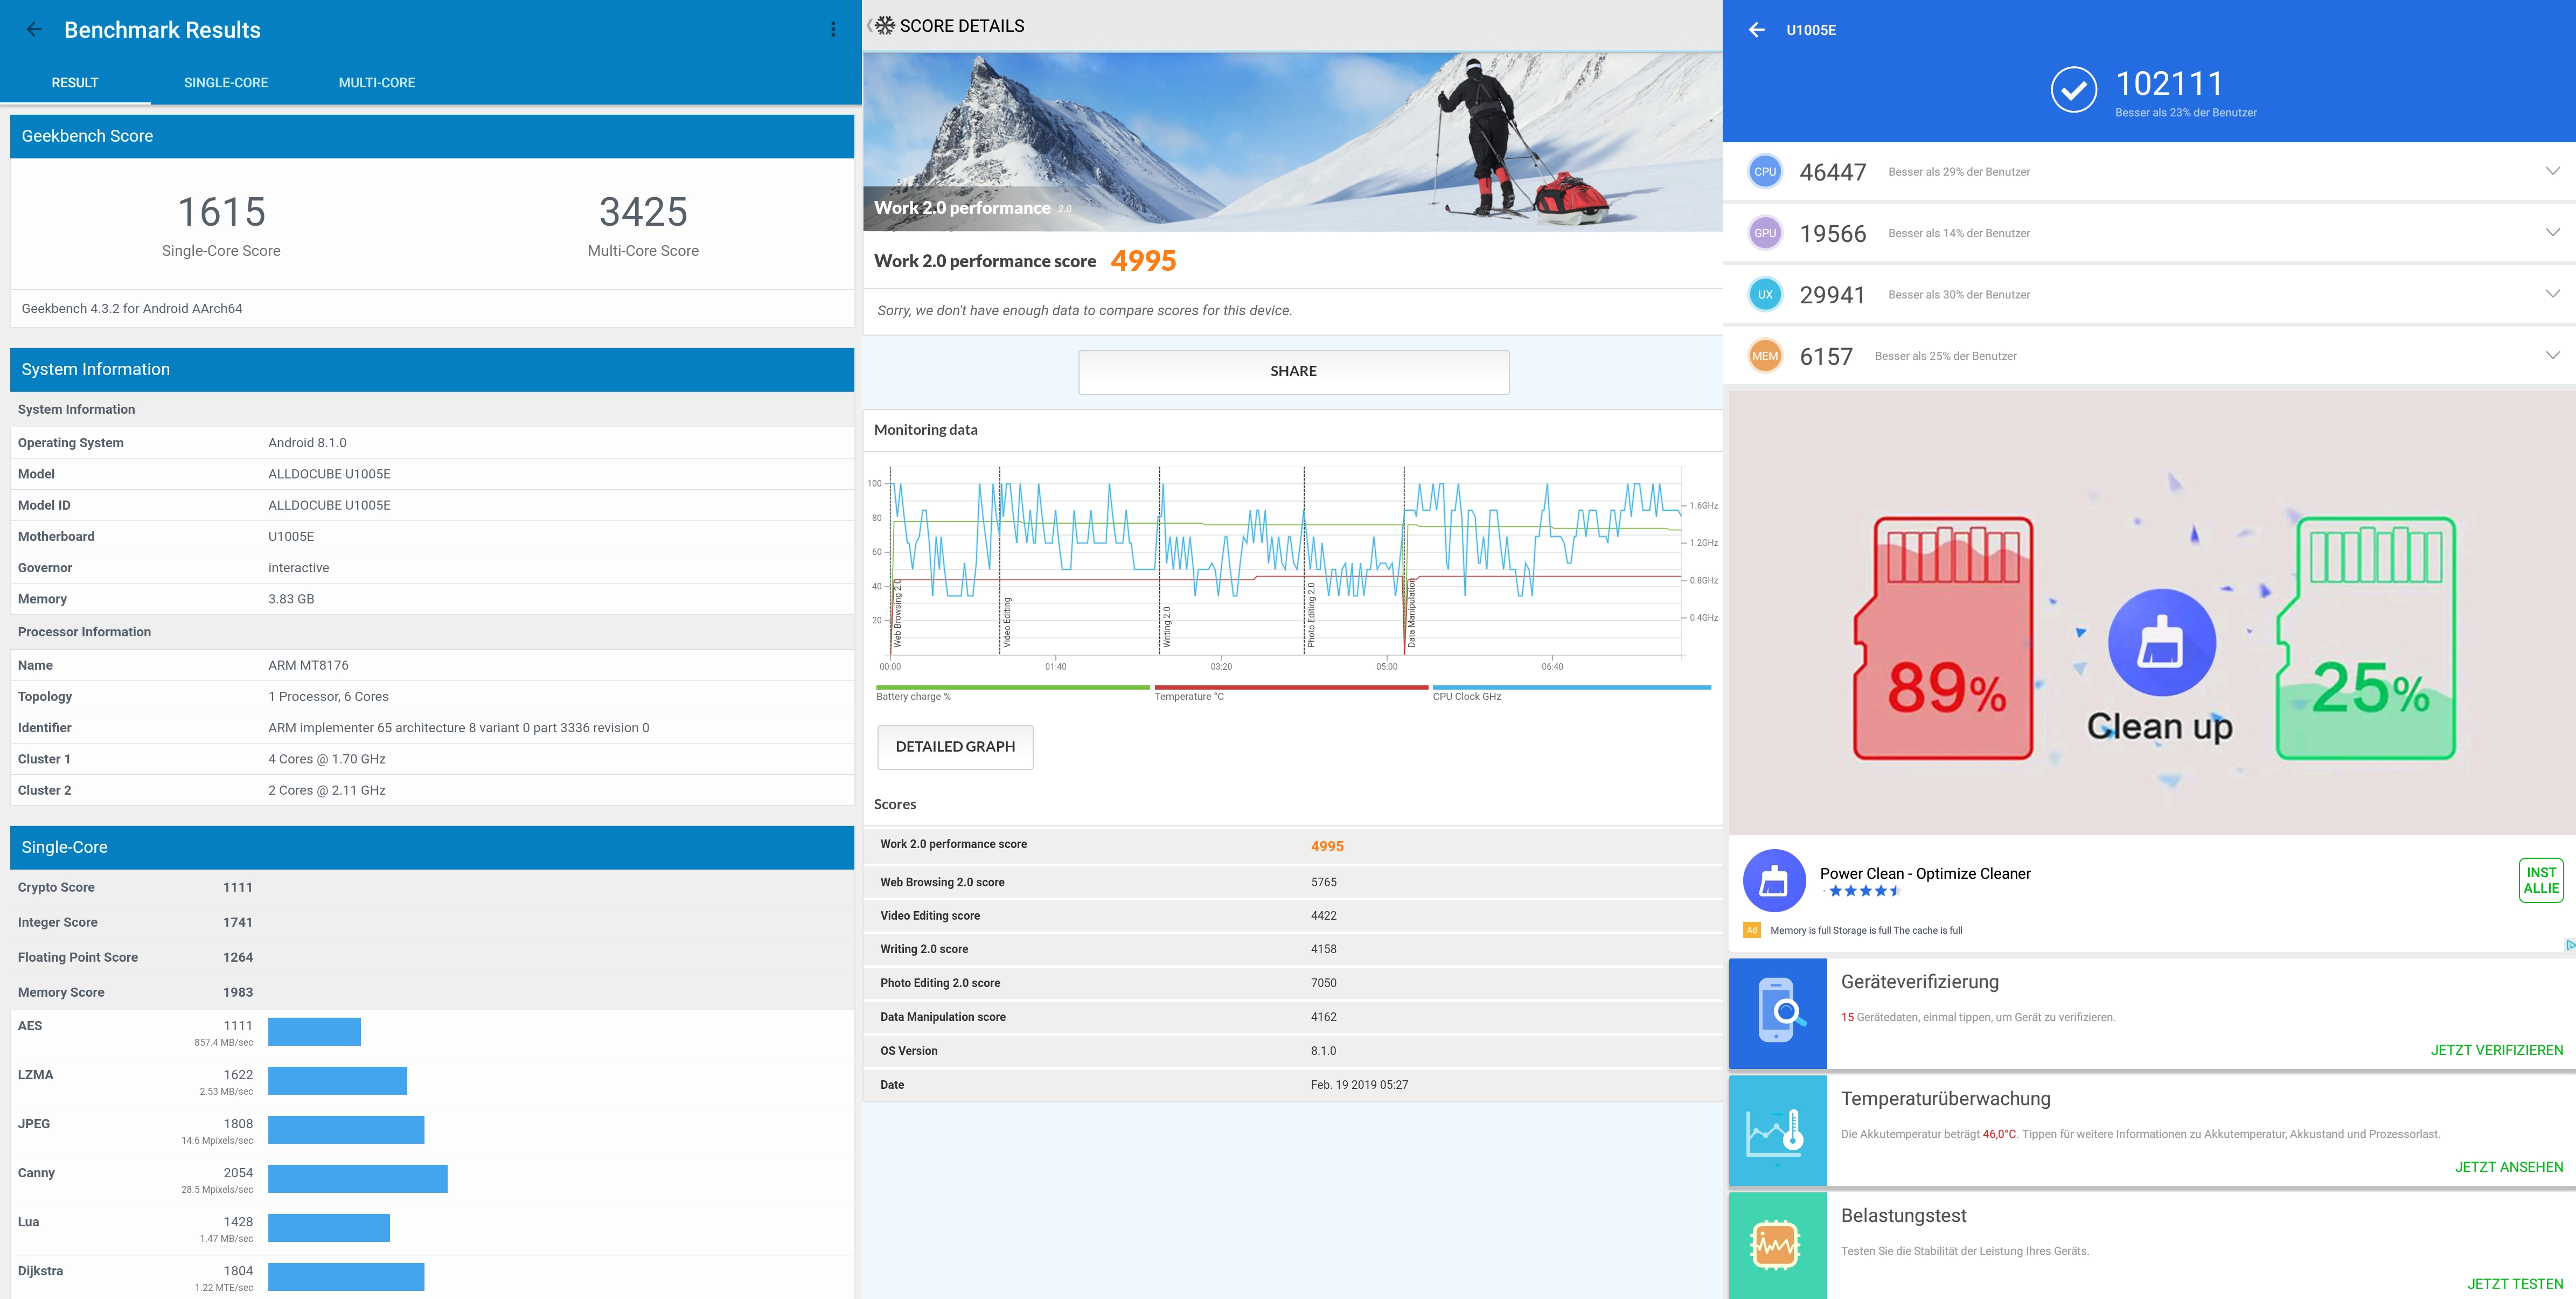
Task: Tap the Single-Core Score 1615
Action: (221, 212)
